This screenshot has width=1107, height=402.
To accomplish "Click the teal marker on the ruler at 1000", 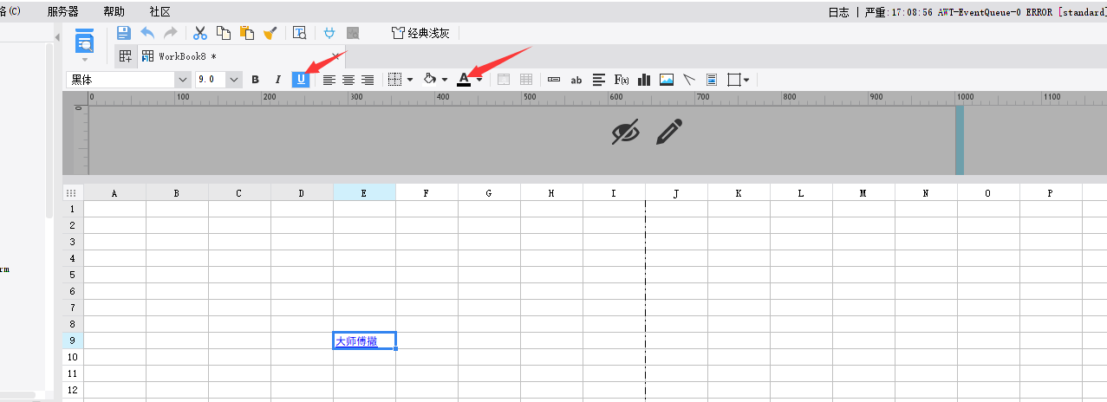I will (960, 139).
